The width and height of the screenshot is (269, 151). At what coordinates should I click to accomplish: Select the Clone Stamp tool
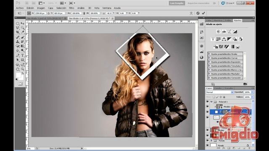tap(18, 42)
